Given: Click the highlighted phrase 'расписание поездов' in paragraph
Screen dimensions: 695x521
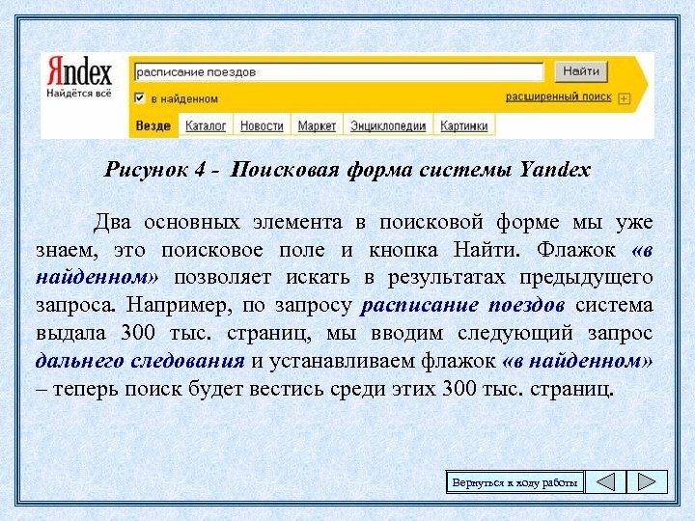Looking at the screenshot, I should point(462,306).
